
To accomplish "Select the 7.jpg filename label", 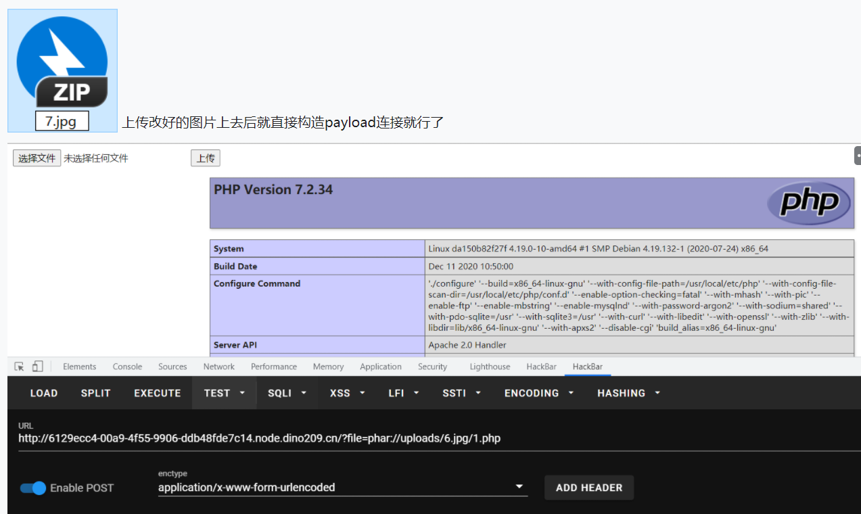I will (62, 122).
